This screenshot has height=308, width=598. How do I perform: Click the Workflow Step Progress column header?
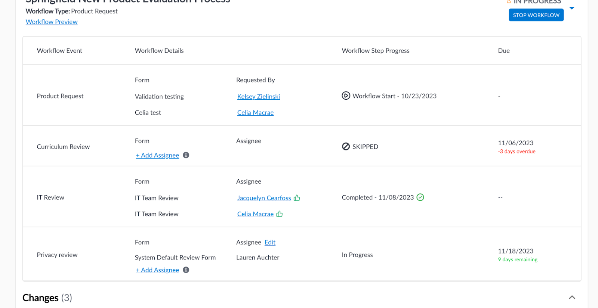tap(376, 51)
